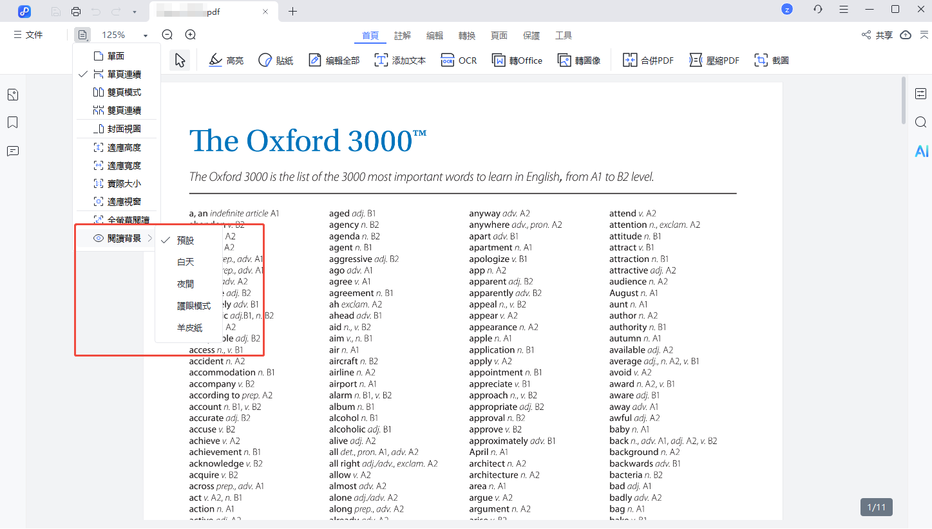Click the 合併PDF merge button
The width and height of the screenshot is (932, 529).
coord(648,60)
